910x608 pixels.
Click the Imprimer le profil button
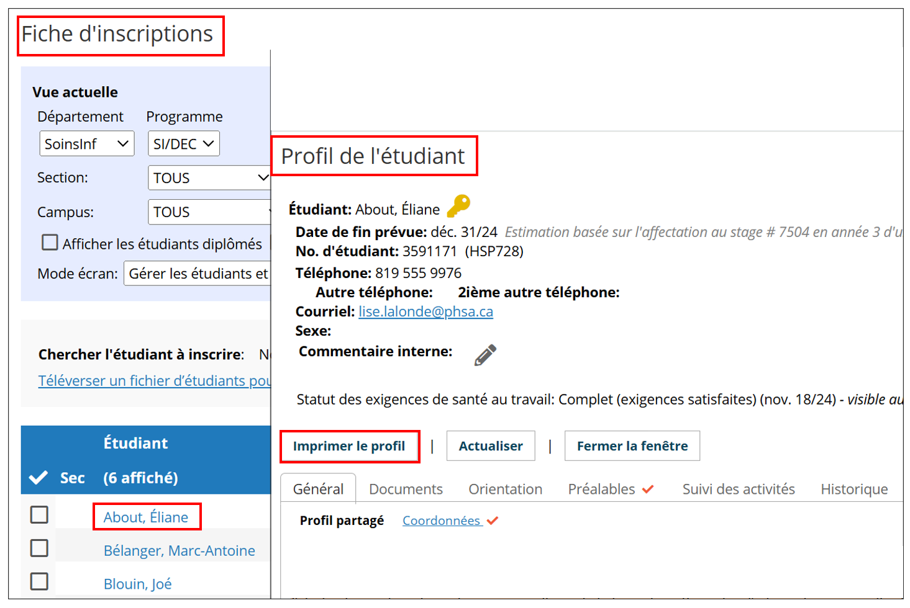(x=349, y=446)
